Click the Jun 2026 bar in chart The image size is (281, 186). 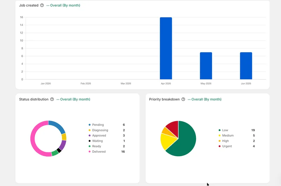(x=246, y=66)
